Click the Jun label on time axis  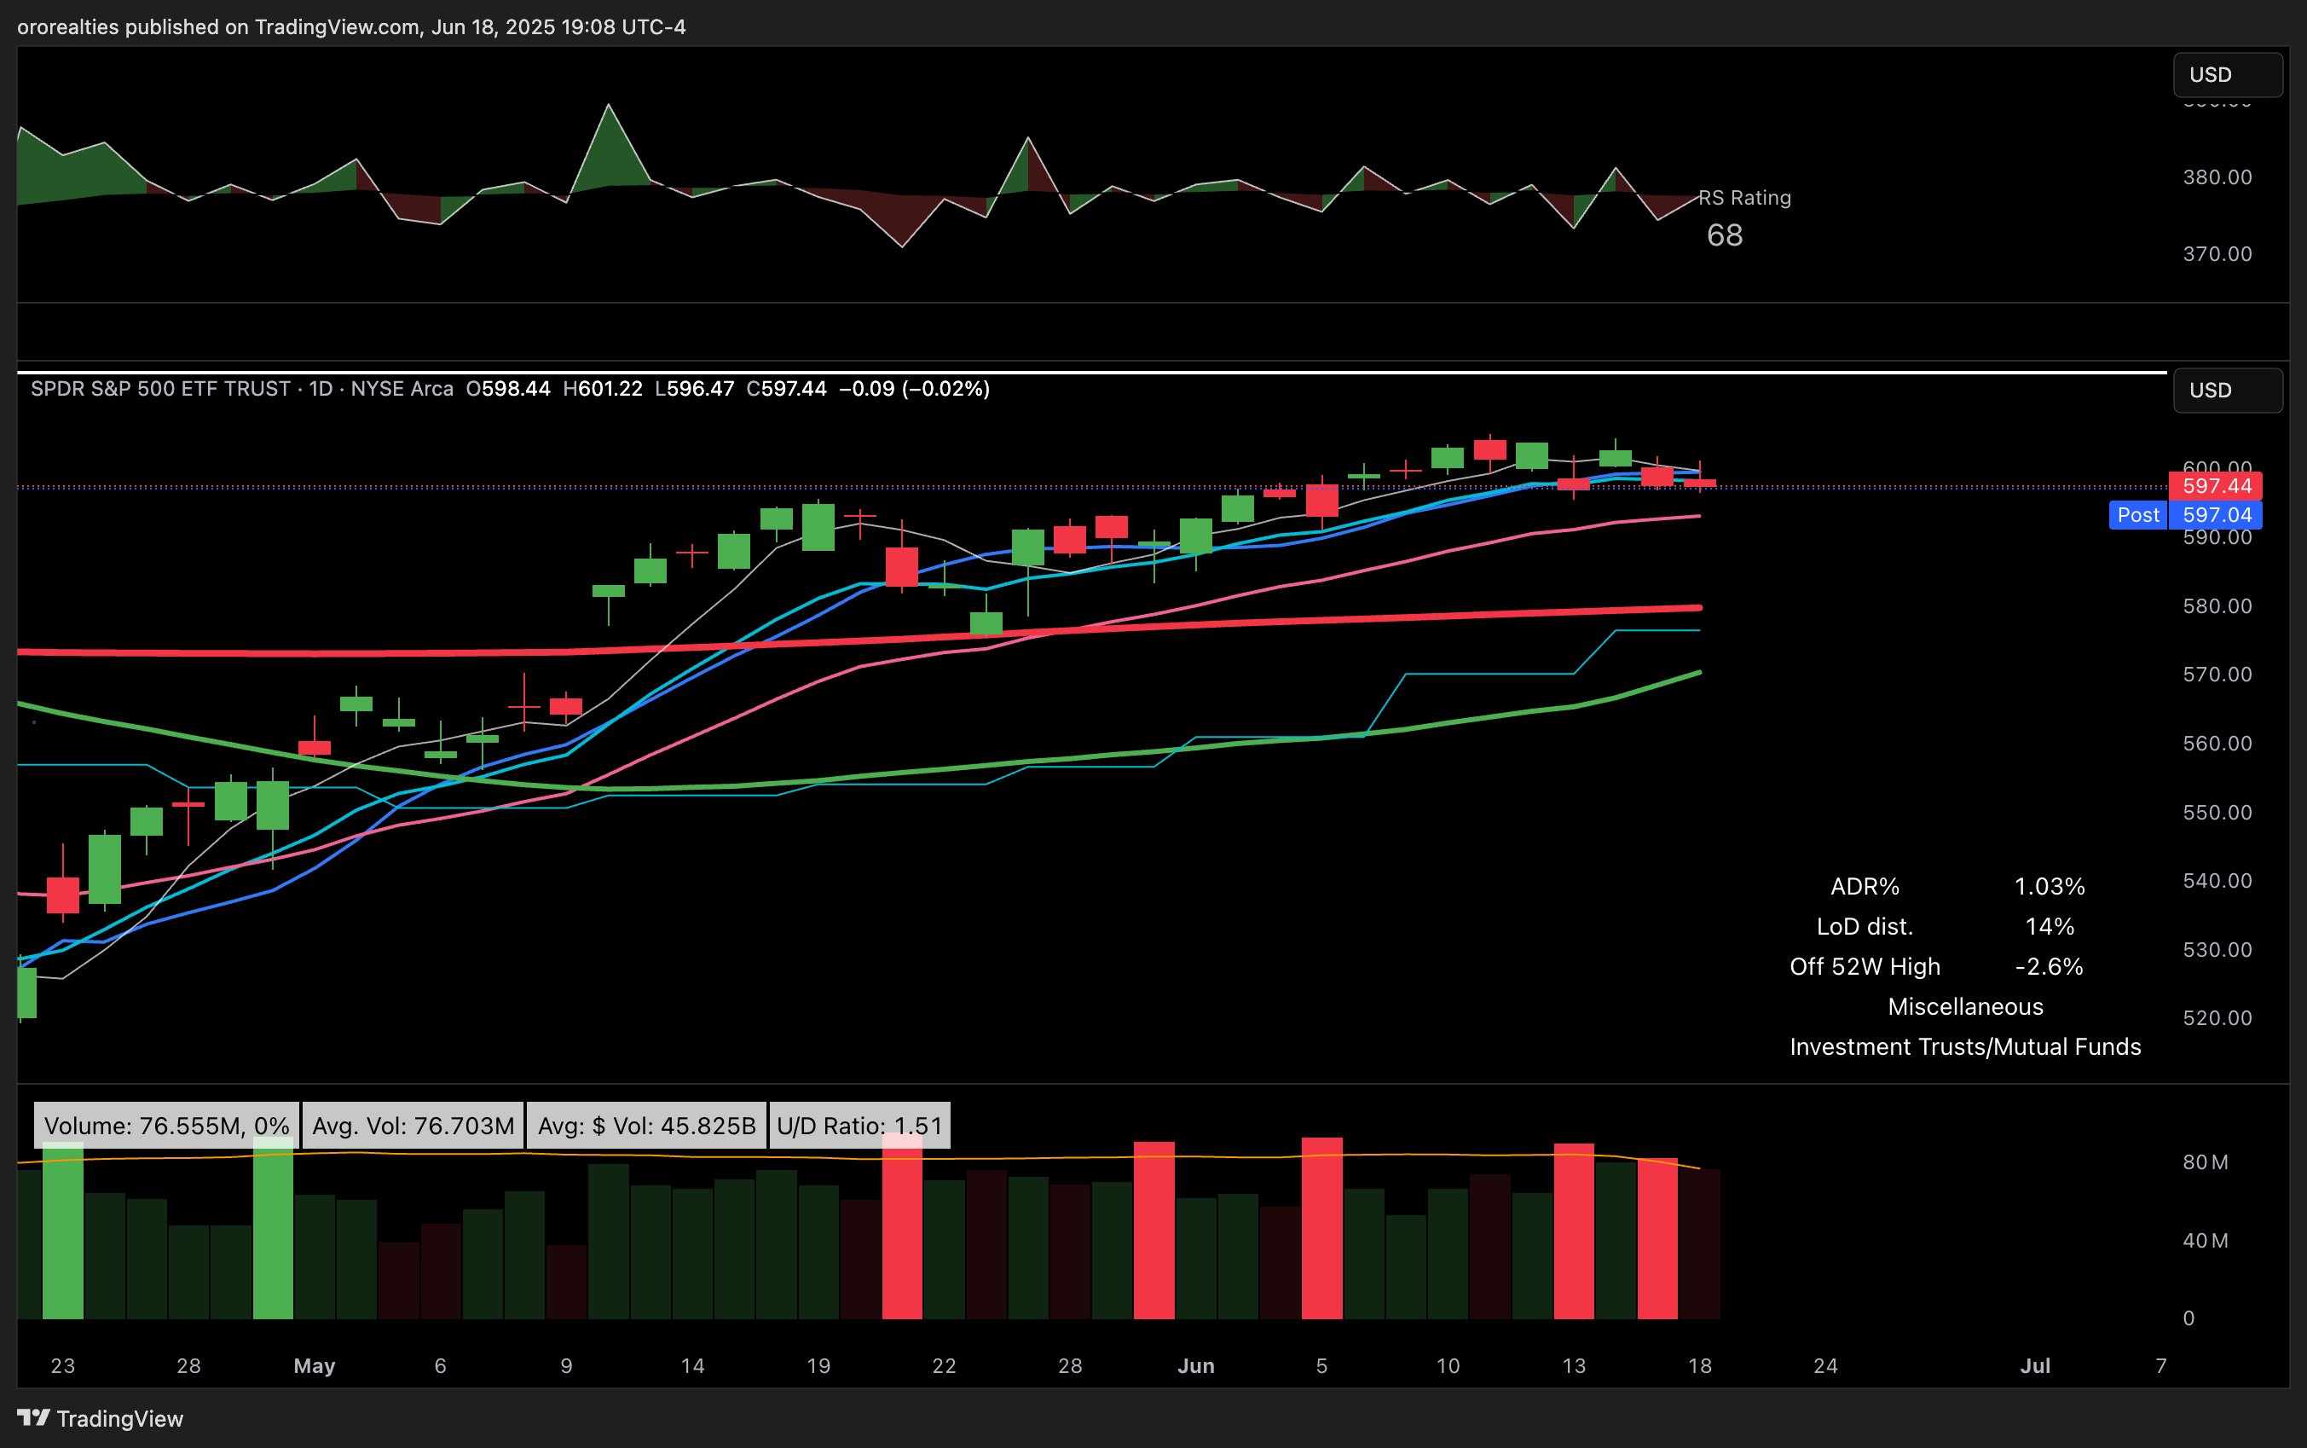point(1195,1365)
